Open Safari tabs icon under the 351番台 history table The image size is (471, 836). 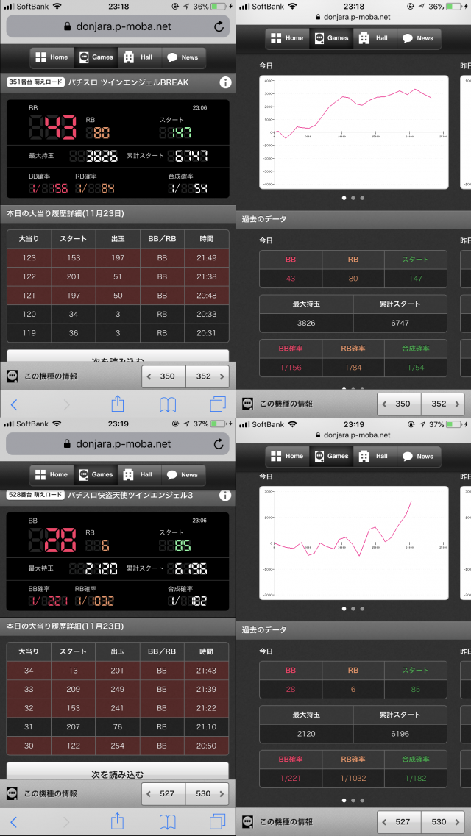coord(218,404)
